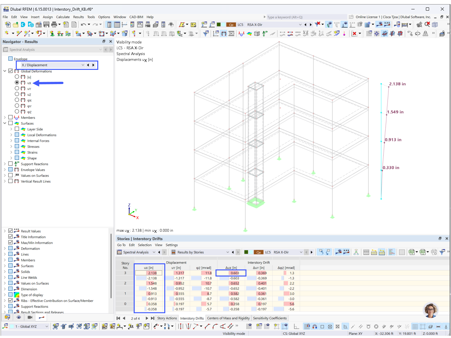Click the camera icon in navigator bottom tabs

pos(30,317)
